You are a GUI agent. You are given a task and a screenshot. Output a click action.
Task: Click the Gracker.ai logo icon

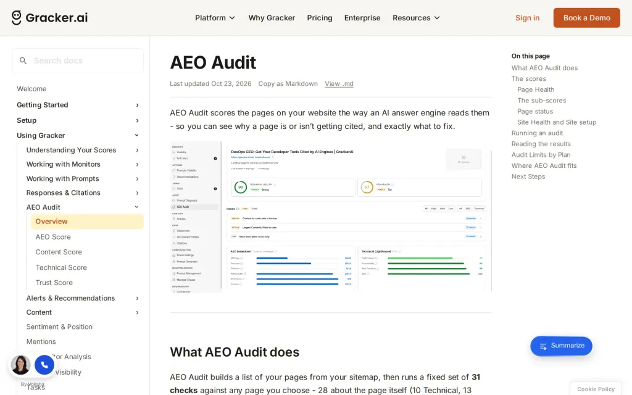17,18
